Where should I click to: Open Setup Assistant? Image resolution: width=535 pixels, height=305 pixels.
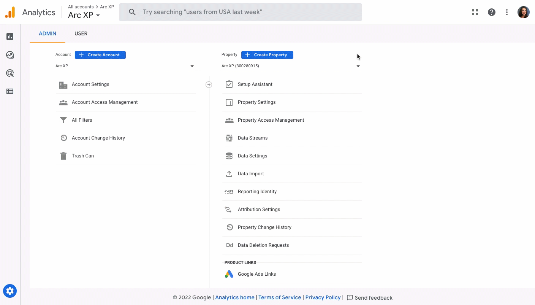[255, 84]
